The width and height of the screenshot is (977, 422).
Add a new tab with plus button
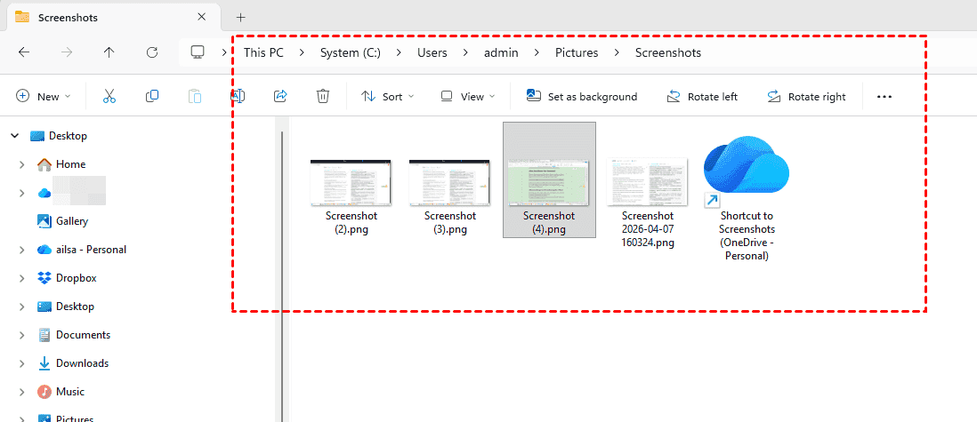240,17
